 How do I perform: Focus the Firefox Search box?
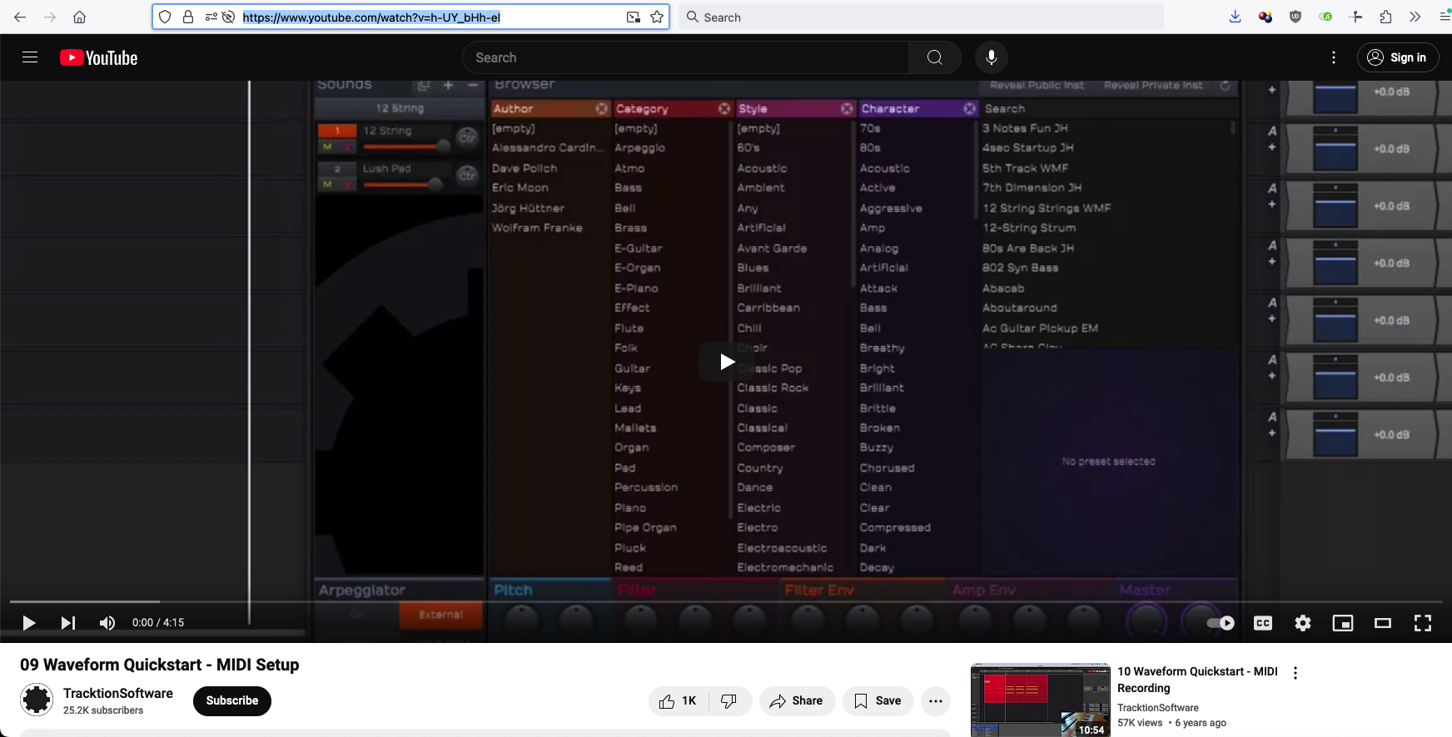click(921, 17)
